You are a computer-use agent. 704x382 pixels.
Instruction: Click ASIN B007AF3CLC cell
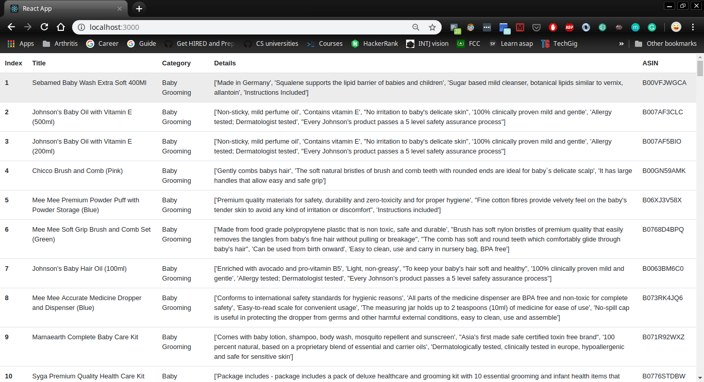click(662, 112)
